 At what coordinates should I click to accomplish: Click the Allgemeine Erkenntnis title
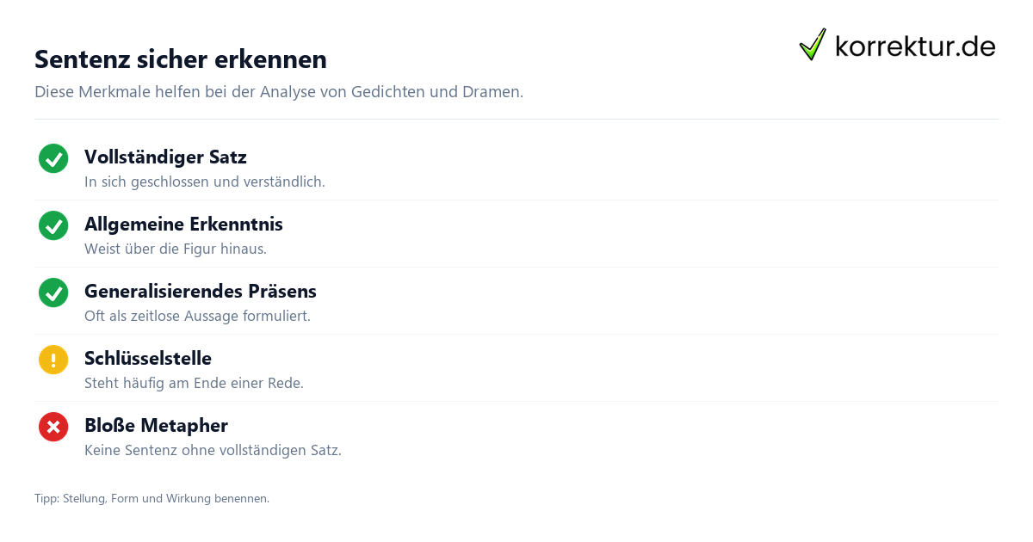[x=183, y=224]
